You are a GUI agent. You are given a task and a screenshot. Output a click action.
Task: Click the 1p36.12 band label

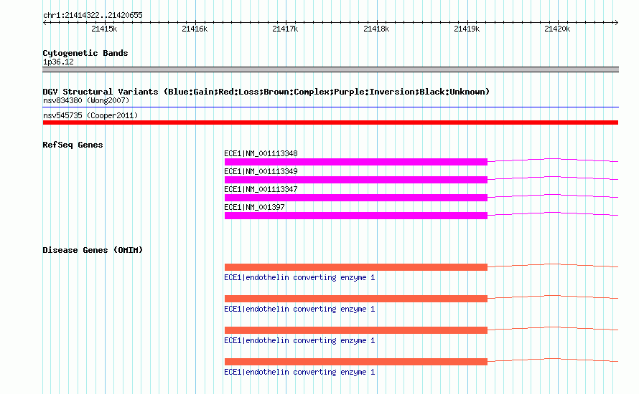tap(58, 62)
